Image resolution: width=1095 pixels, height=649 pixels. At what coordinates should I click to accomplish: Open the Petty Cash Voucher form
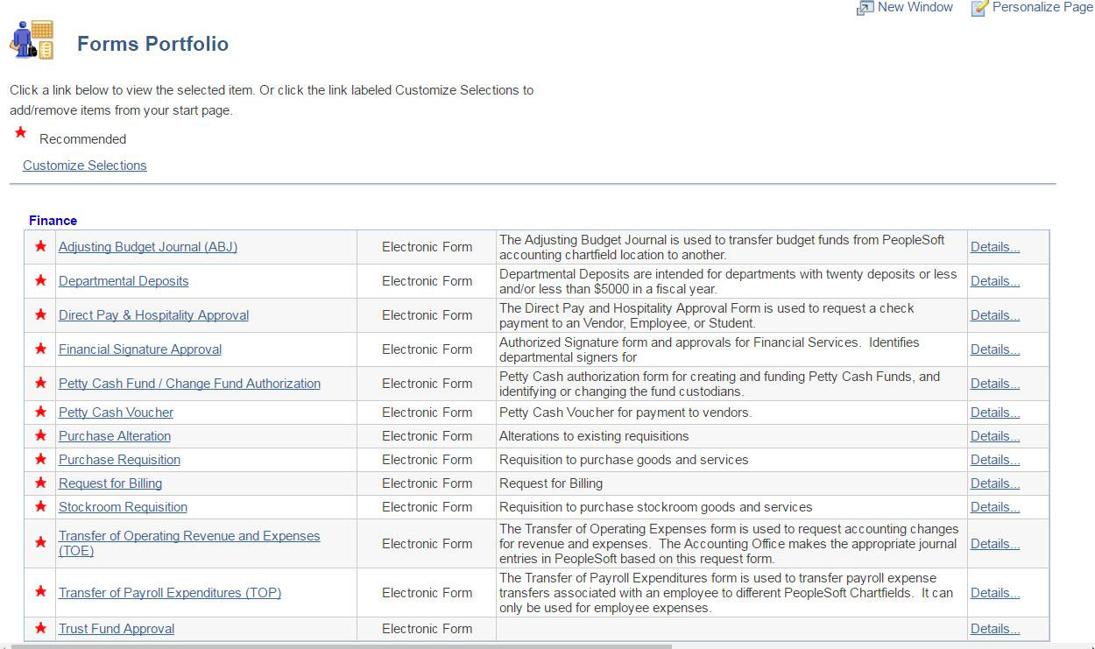[116, 413]
